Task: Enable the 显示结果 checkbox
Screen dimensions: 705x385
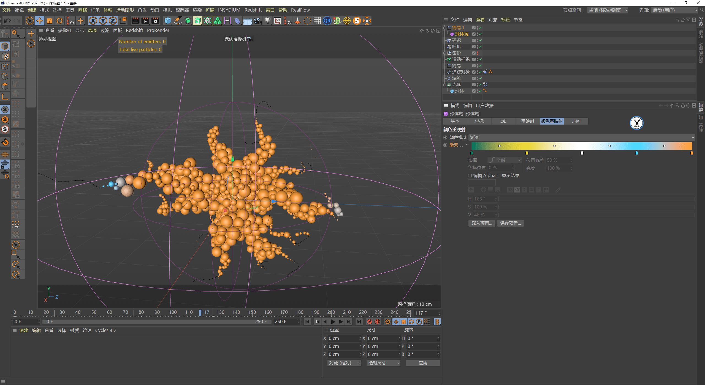Action: click(499, 175)
